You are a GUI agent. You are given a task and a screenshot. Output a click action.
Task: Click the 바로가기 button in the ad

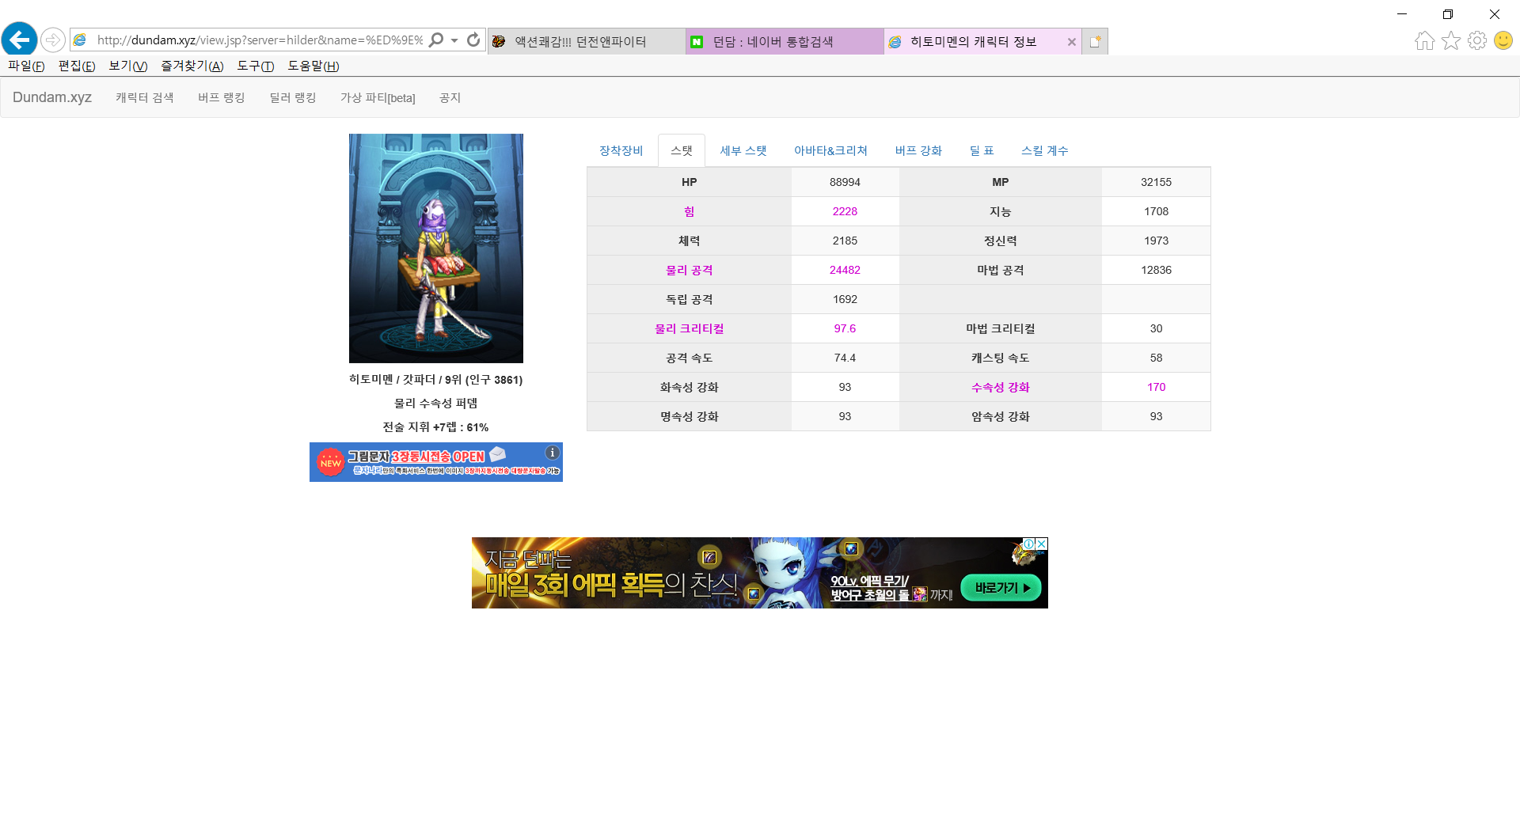(1001, 588)
